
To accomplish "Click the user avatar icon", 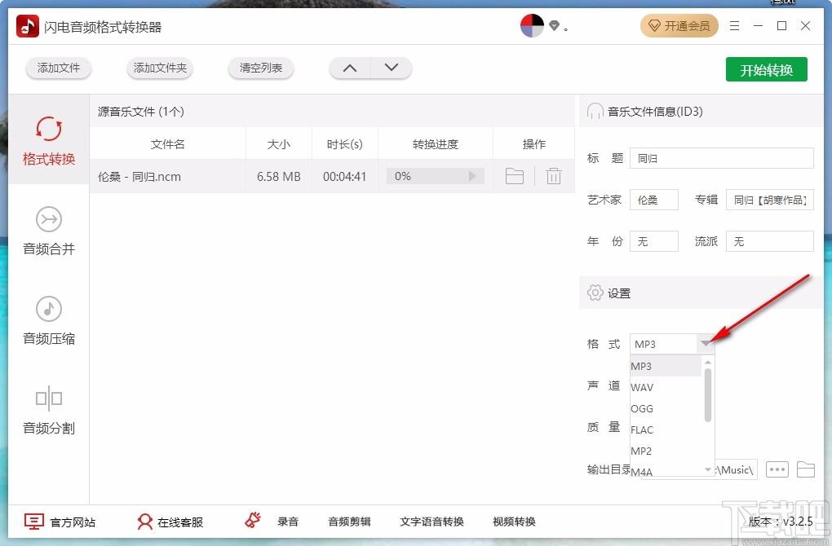I will point(532,25).
